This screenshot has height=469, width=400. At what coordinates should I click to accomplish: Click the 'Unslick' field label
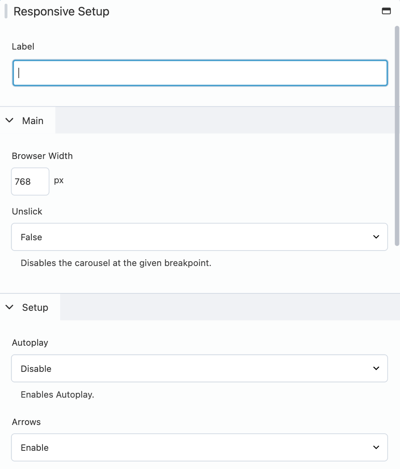point(27,211)
